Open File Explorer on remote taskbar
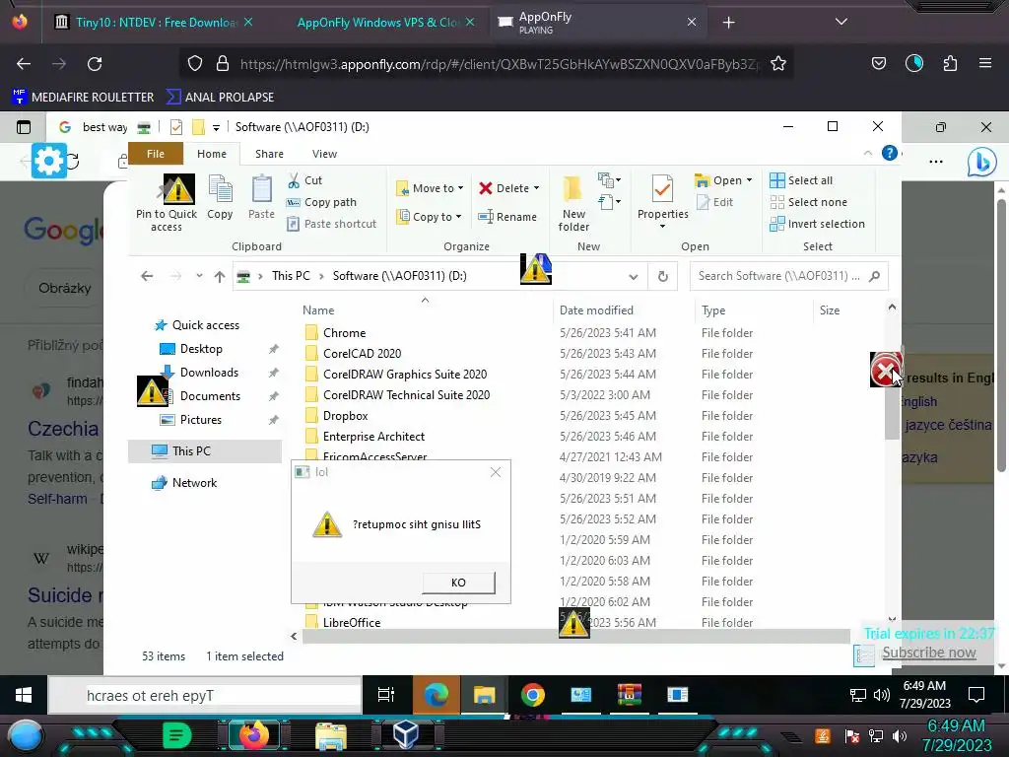1009x757 pixels. point(484,695)
